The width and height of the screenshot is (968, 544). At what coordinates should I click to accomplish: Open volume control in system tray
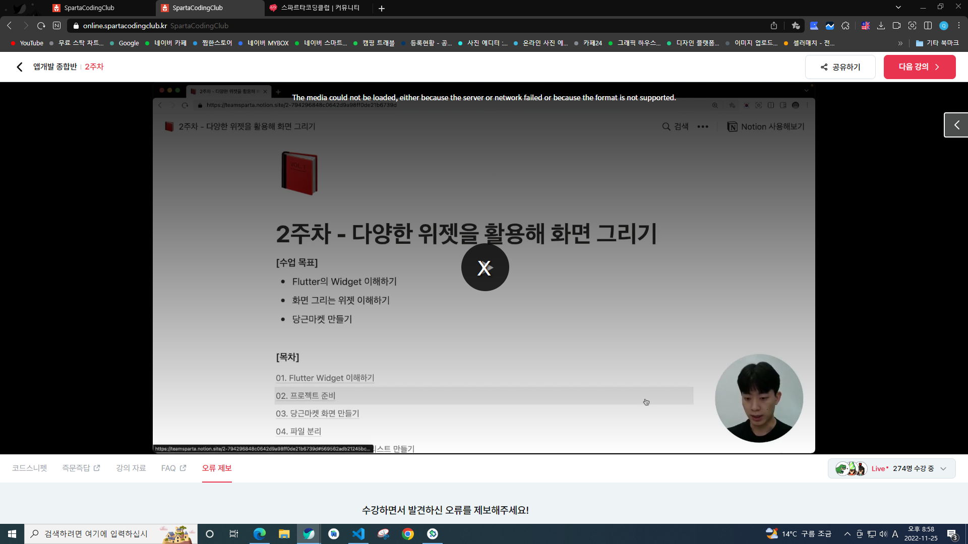pos(883,534)
